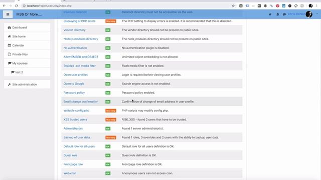This screenshot has height=180, width=321.
Task: Open No authentication check link
Action: click(75, 48)
